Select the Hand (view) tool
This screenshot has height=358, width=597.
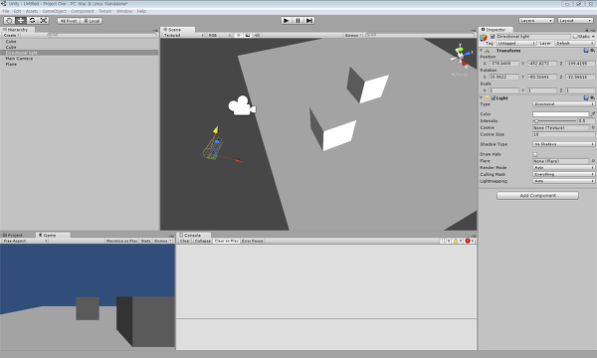[9, 21]
